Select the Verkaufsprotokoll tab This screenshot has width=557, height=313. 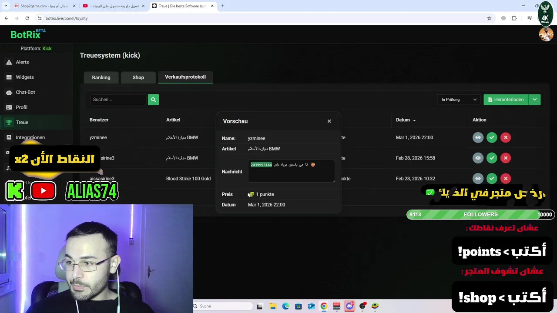coord(185,77)
